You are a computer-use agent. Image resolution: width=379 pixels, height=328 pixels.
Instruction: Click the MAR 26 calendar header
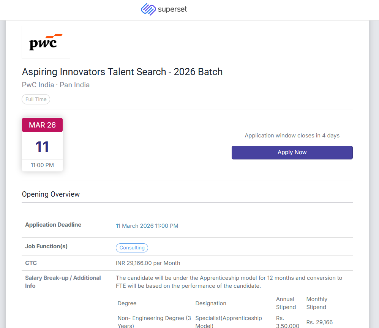42,125
